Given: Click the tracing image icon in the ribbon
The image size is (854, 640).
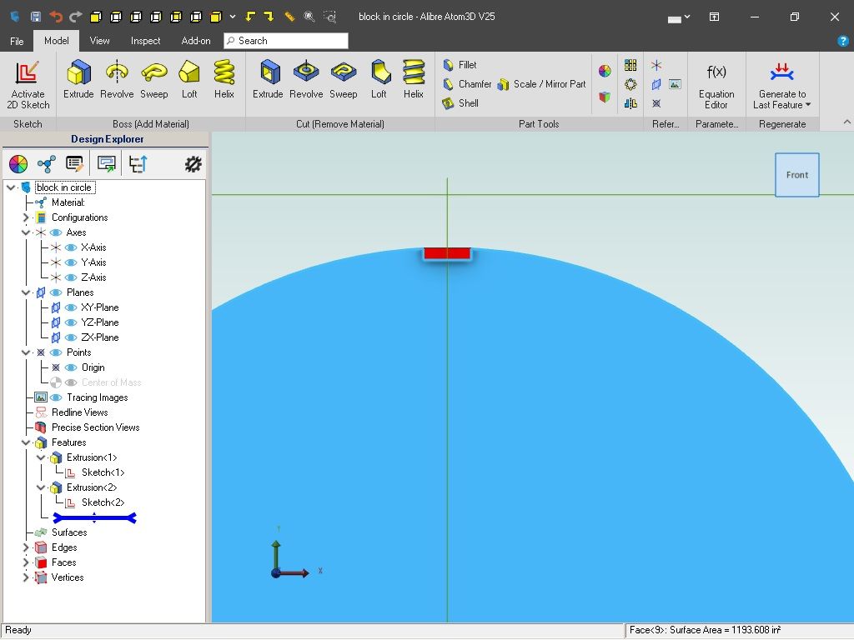Looking at the screenshot, I should click(675, 84).
